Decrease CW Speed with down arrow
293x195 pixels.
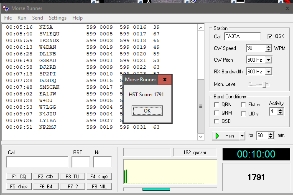(268, 50)
